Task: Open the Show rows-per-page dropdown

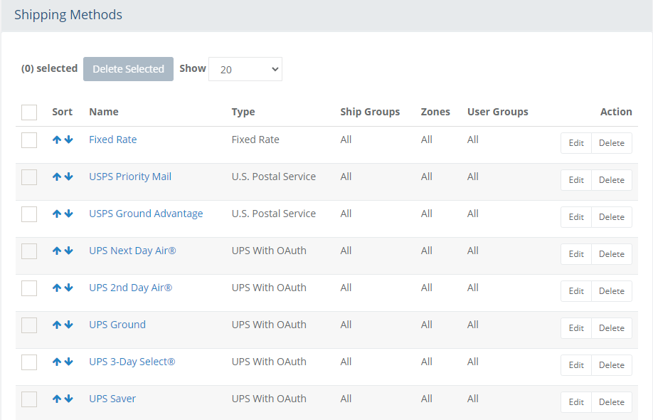Action: (x=245, y=69)
